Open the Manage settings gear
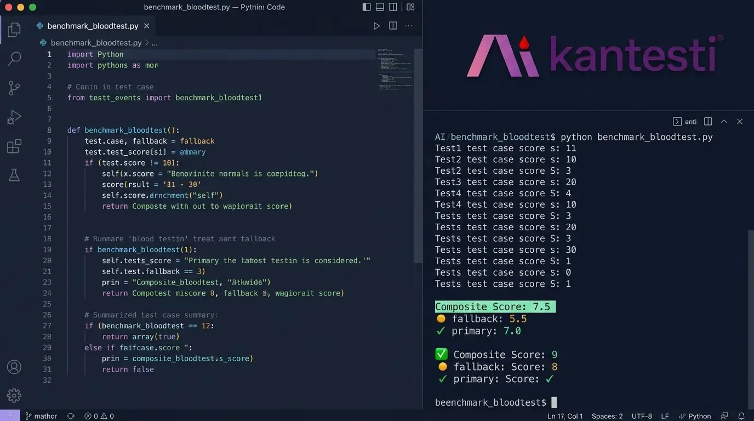 (14, 395)
